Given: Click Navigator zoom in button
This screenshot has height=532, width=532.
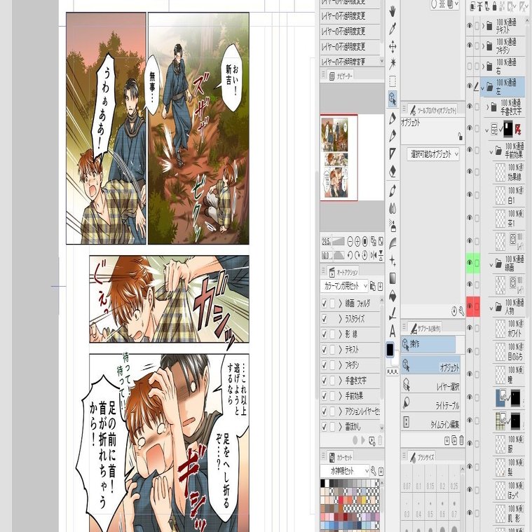Looking at the screenshot, I should click(357, 242).
